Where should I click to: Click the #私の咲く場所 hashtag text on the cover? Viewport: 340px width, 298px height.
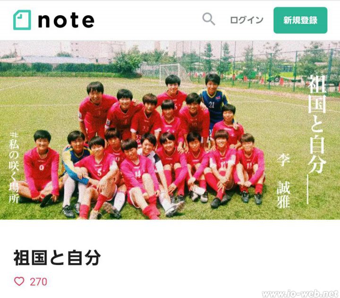click(14, 168)
